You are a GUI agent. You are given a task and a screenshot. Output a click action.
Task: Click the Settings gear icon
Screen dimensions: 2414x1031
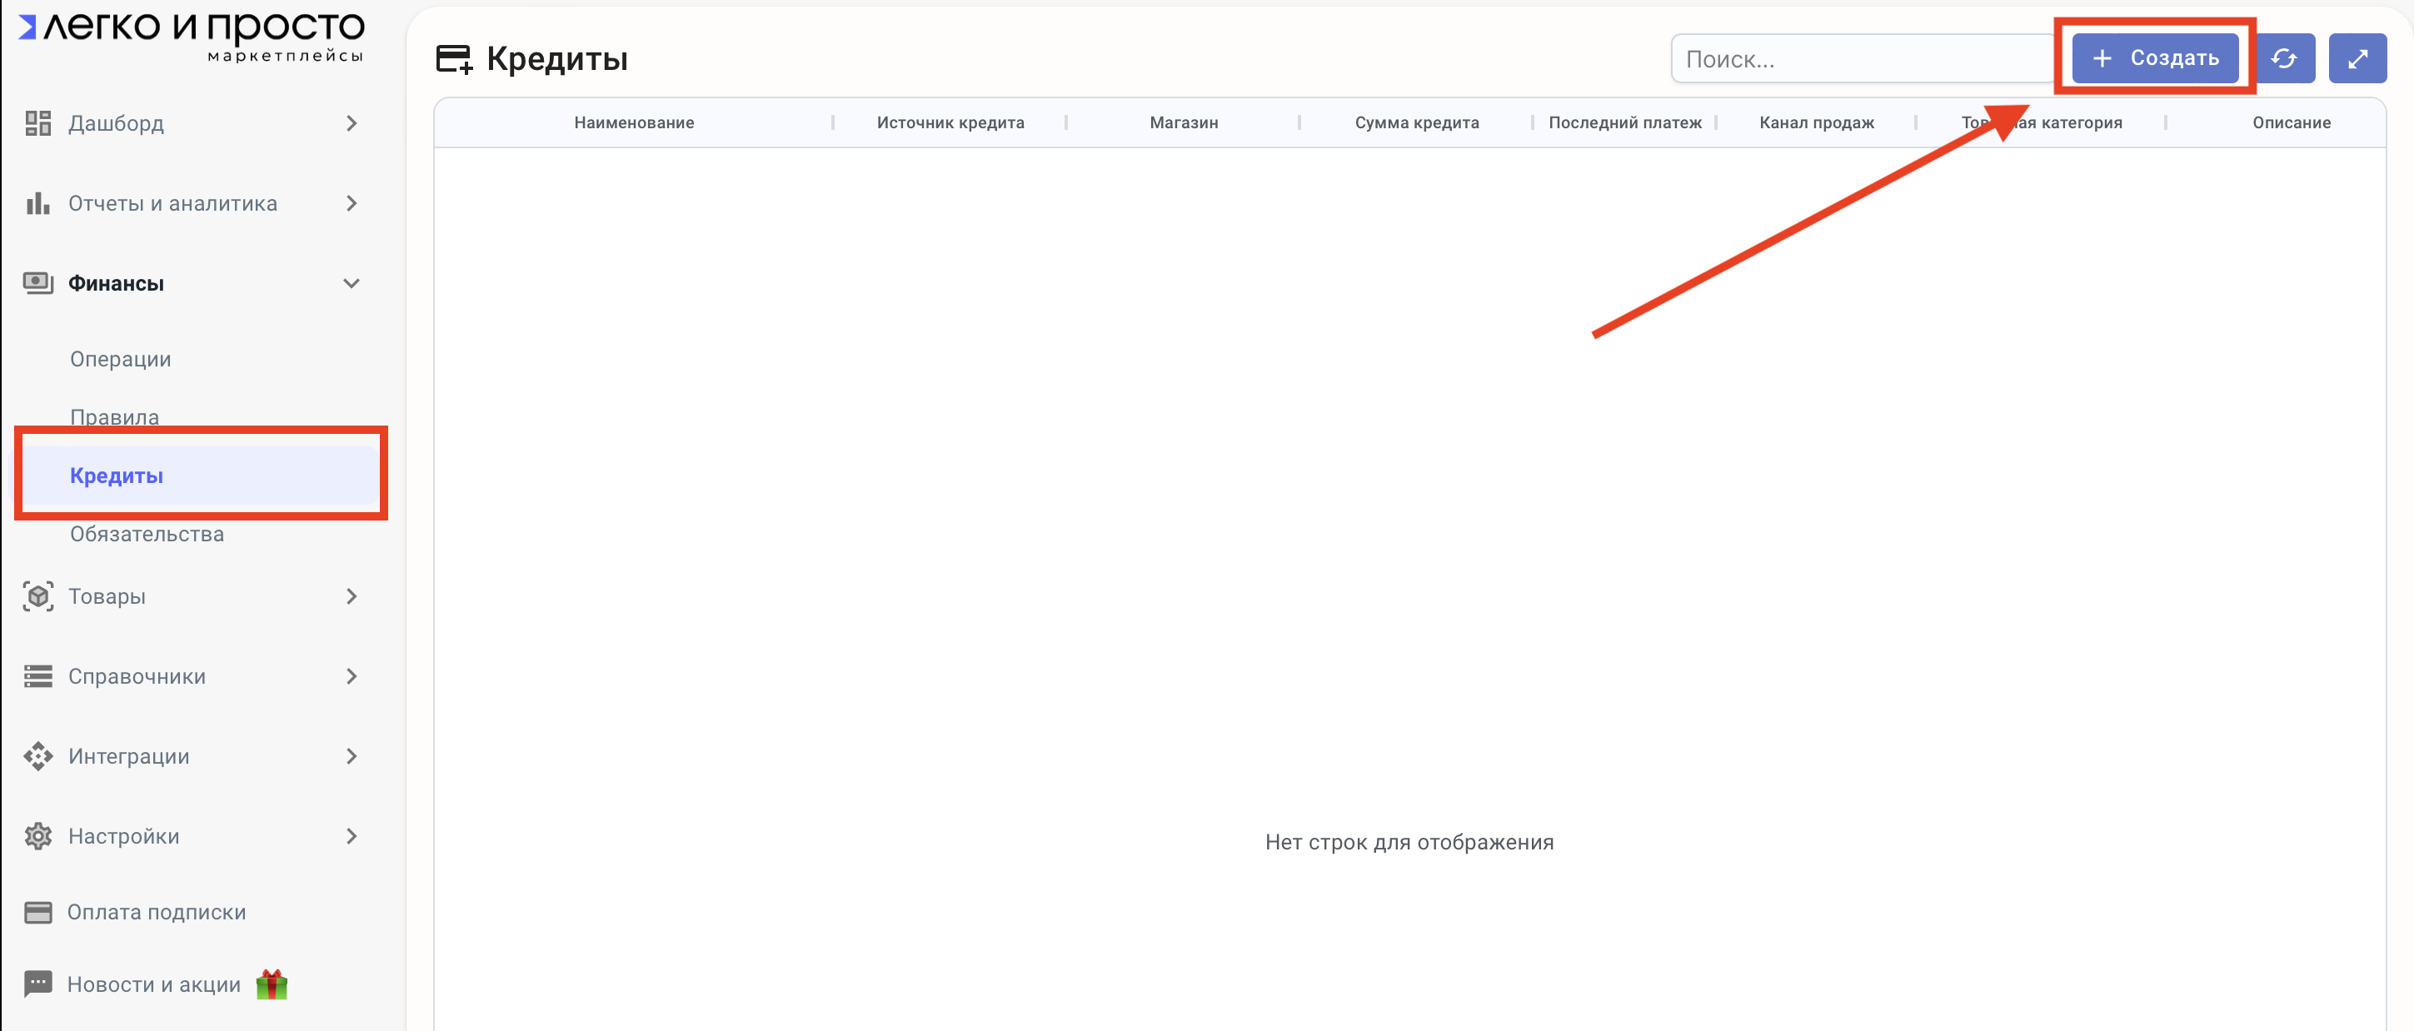(37, 835)
